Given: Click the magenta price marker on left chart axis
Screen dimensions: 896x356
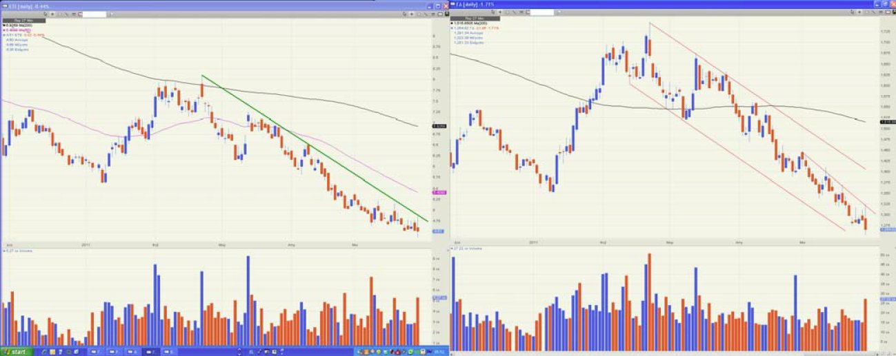Looking at the screenshot, I should point(439,192).
